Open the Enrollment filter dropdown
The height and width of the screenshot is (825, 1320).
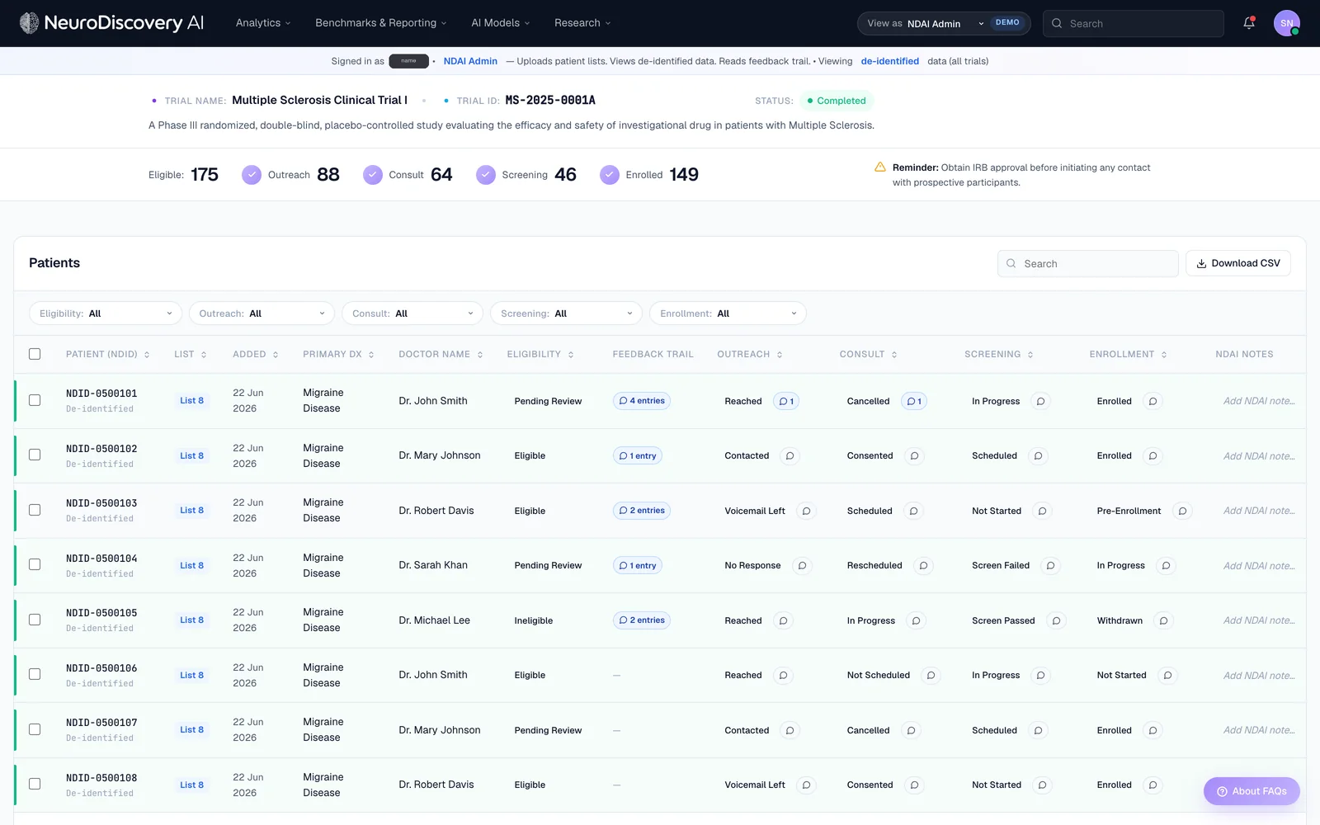(x=728, y=313)
